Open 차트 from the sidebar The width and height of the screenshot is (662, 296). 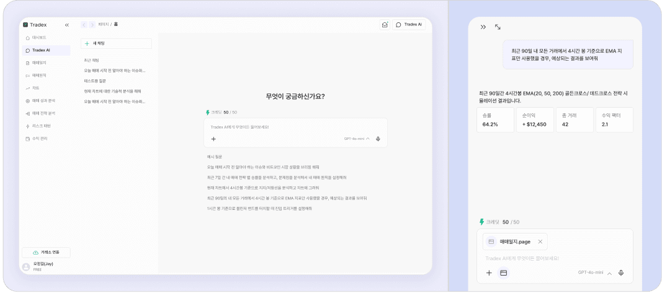click(x=46, y=88)
